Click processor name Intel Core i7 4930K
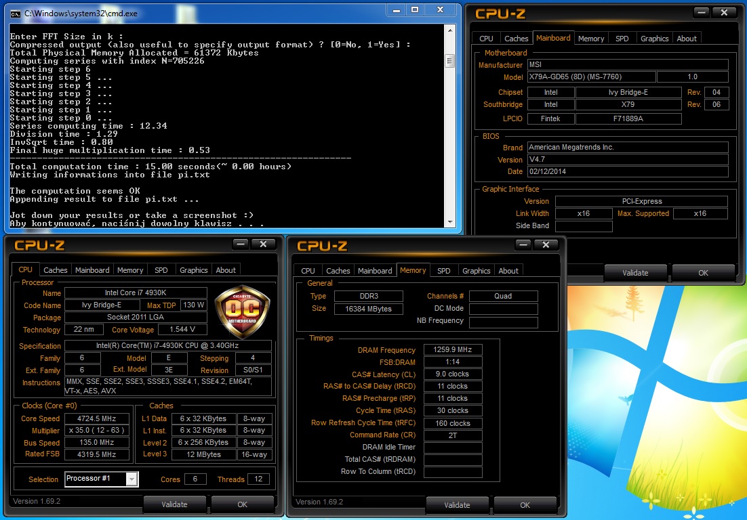 (x=136, y=292)
